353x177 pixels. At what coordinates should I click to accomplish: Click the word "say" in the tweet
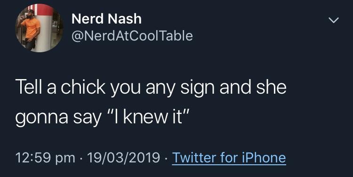click(87, 120)
